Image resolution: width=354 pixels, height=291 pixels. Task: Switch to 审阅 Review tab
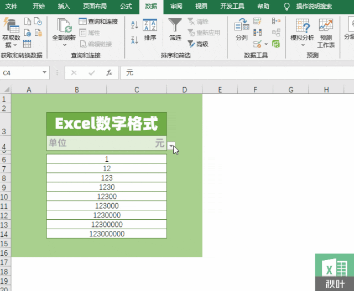click(x=176, y=6)
